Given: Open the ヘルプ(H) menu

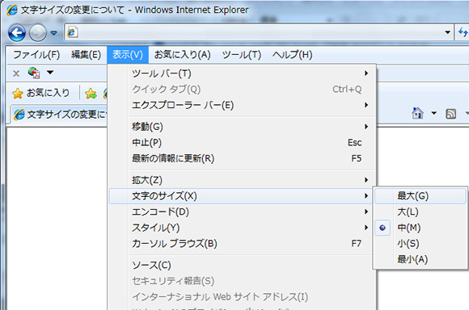Looking at the screenshot, I should (x=292, y=55).
